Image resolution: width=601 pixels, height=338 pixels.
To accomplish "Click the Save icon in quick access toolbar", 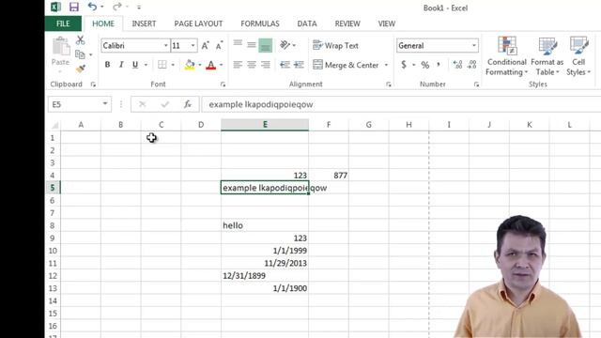I will 73,7.
